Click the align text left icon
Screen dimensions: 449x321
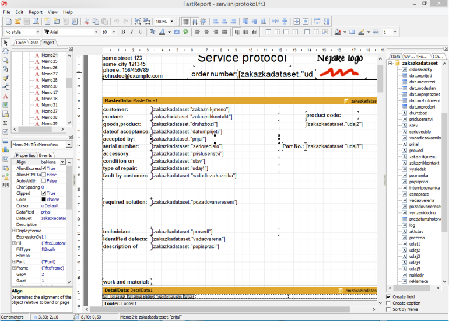198,32
